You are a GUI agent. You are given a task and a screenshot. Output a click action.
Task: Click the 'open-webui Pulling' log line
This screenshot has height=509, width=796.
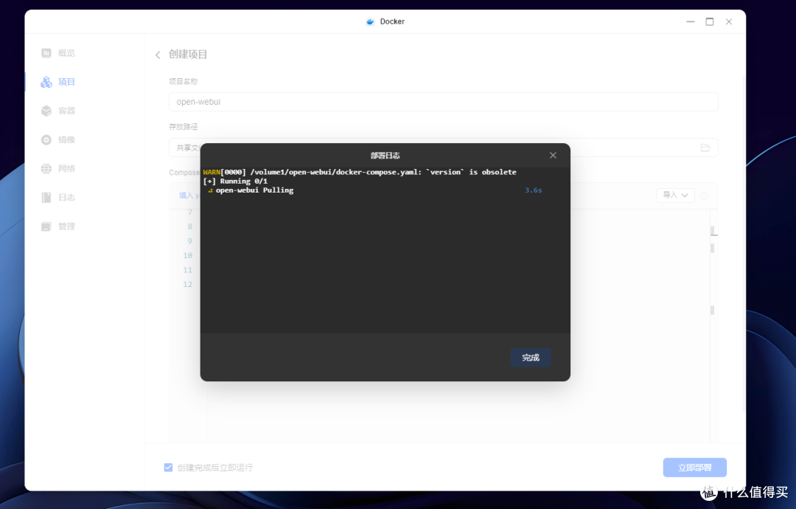click(x=254, y=190)
